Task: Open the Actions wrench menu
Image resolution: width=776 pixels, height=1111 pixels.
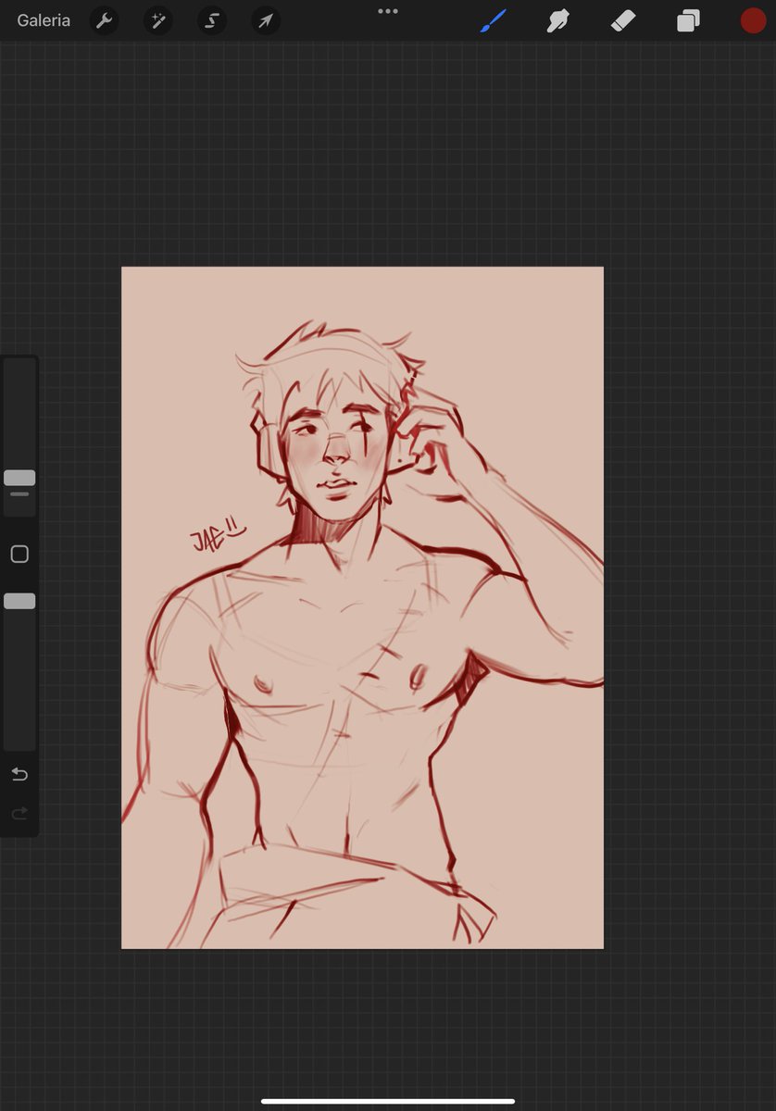Action: click(x=105, y=20)
